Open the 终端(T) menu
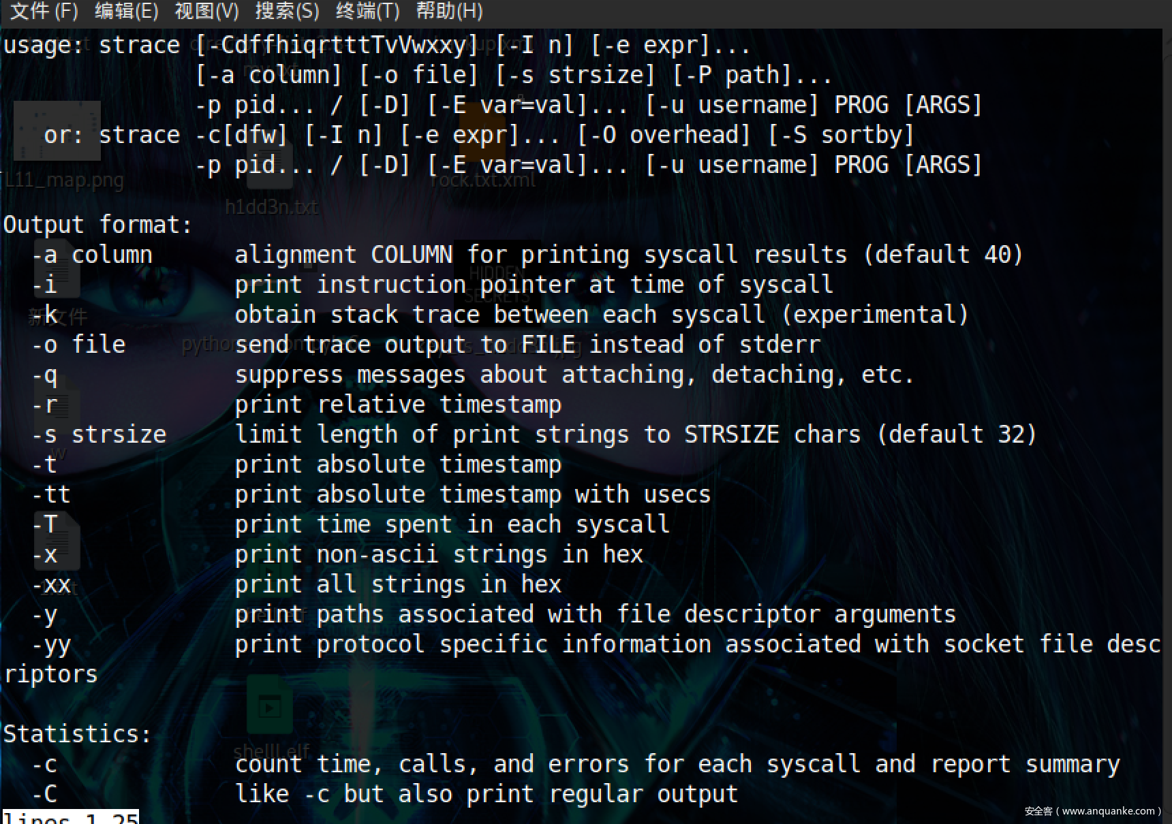 tap(367, 11)
